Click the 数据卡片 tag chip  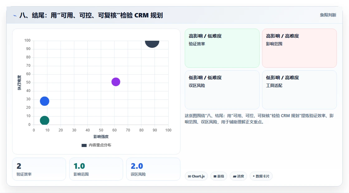pos(261,176)
